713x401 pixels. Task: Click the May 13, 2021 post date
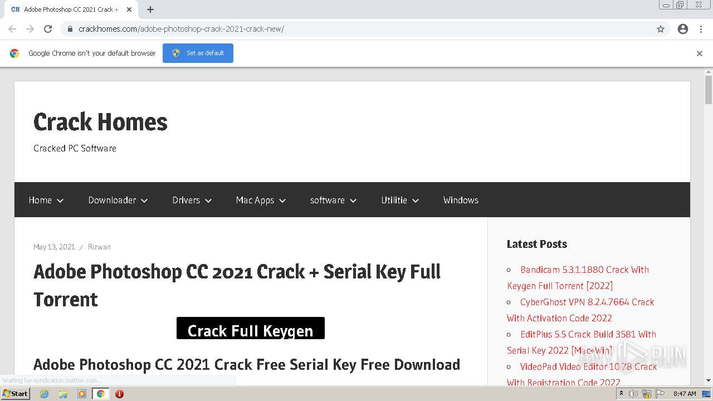pos(54,247)
